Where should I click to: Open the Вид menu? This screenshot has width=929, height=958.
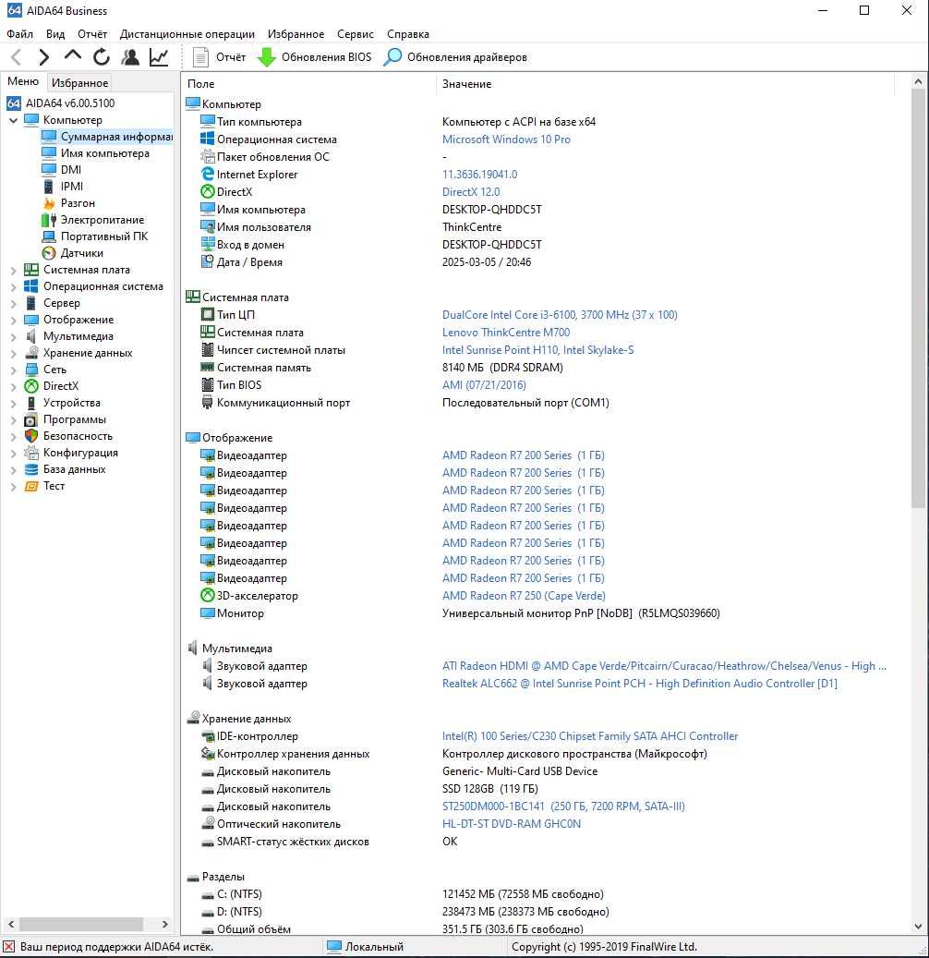click(x=55, y=34)
